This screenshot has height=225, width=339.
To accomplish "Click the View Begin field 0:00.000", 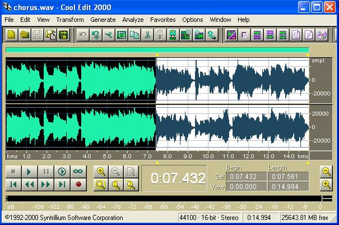I will 246,187.
